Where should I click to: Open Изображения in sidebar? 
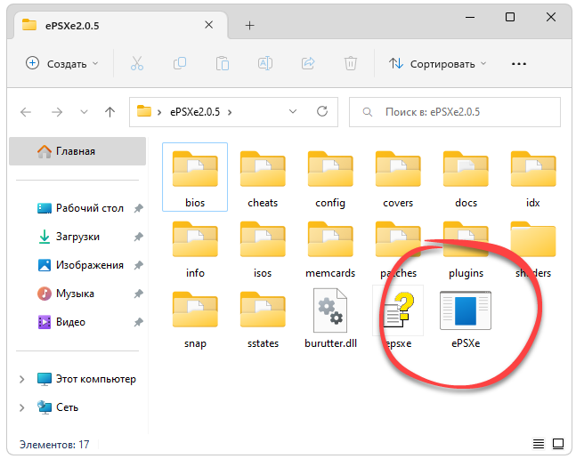pos(81,265)
